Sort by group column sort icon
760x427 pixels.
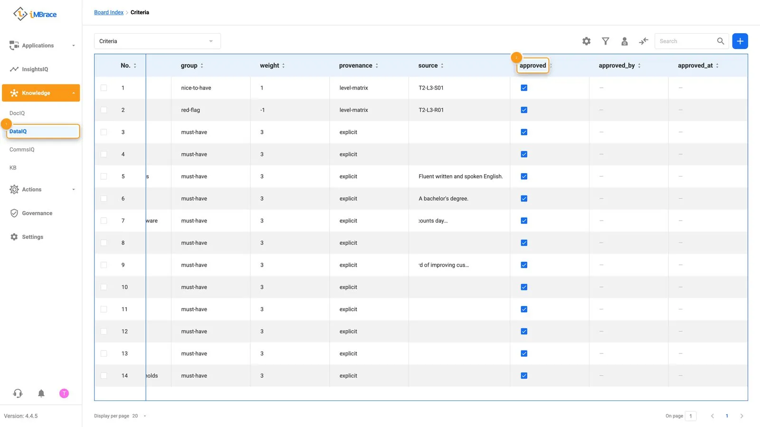(x=202, y=66)
